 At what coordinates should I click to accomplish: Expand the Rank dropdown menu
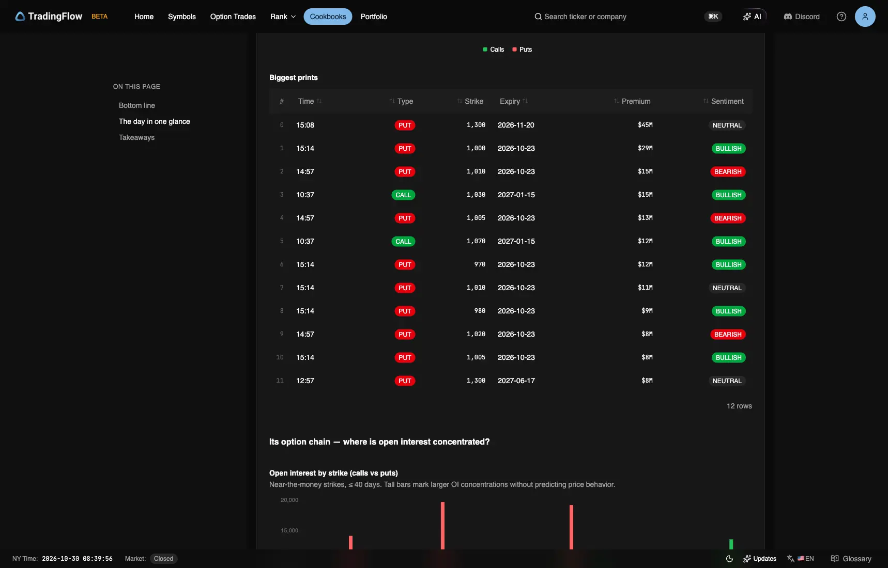(x=283, y=17)
